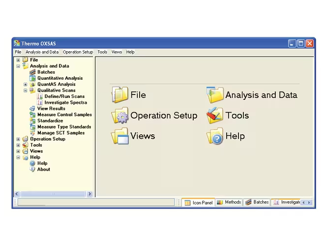Click "Views" label in main panel
Viewport: 328px width, 246px height.
(143, 136)
